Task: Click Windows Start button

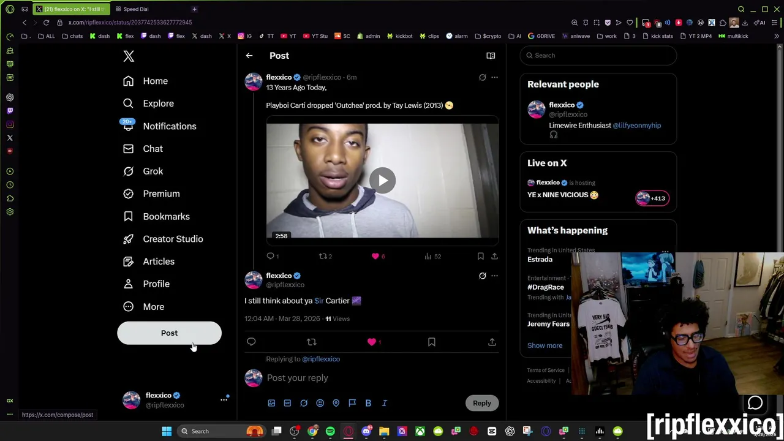Action: 167,431
